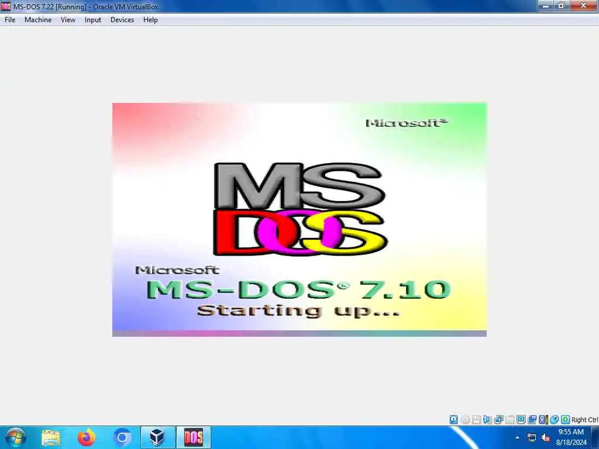The width and height of the screenshot is (599, 449).
Task: Click the hard disk activity status icon
Action: coord(453,420)
